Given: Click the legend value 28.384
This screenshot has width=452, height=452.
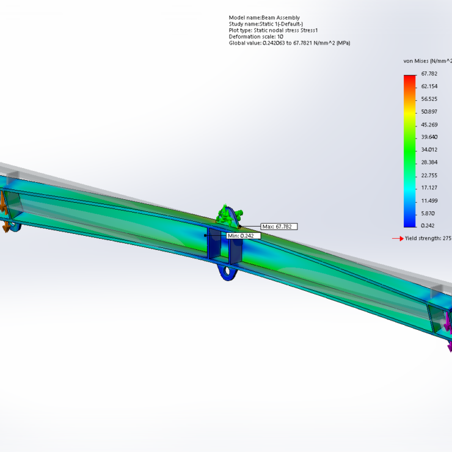Looking at the screenshot, I should pyautogui.click(x=429, y=162).
